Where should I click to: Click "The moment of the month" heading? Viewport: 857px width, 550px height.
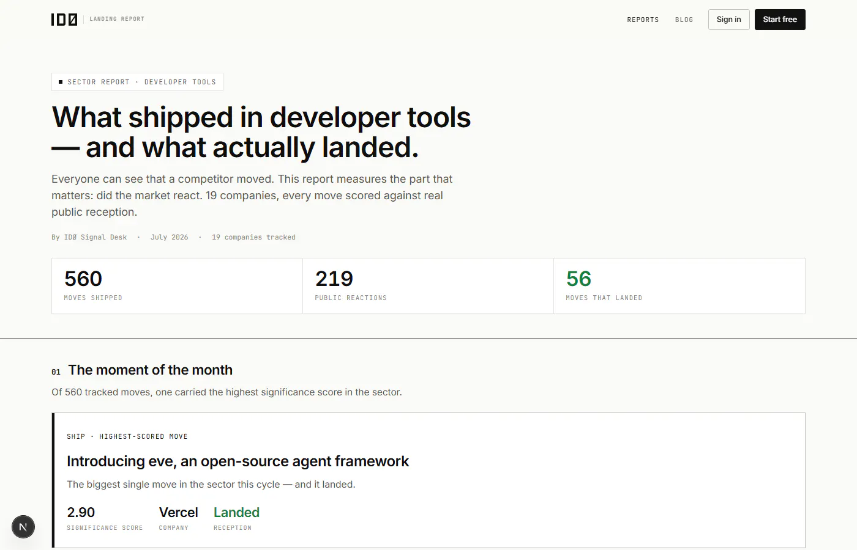coord(151,370)
